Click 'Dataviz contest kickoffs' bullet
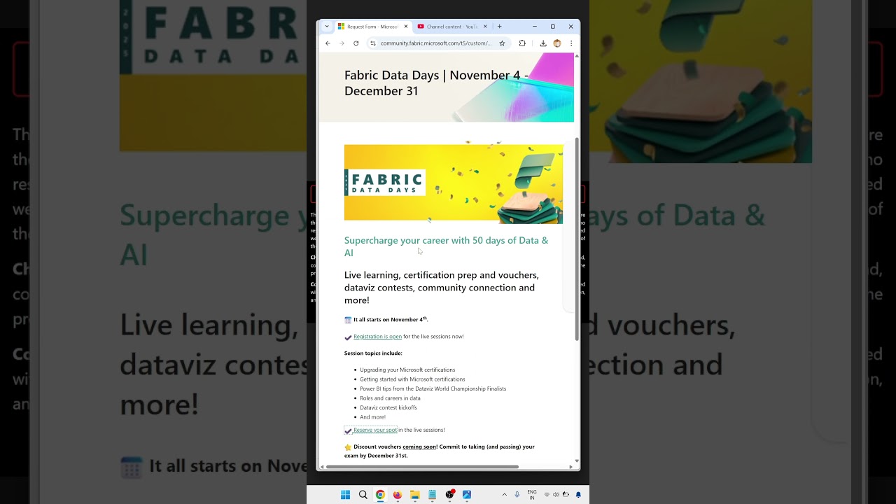 [x=388, y=407]
